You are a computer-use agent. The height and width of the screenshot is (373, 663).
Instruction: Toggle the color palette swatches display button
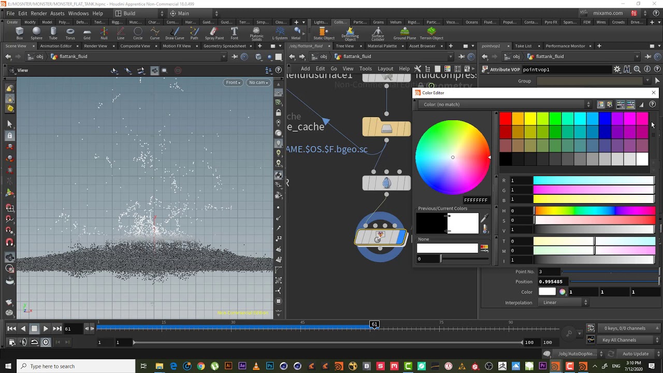tap(601, 105)
